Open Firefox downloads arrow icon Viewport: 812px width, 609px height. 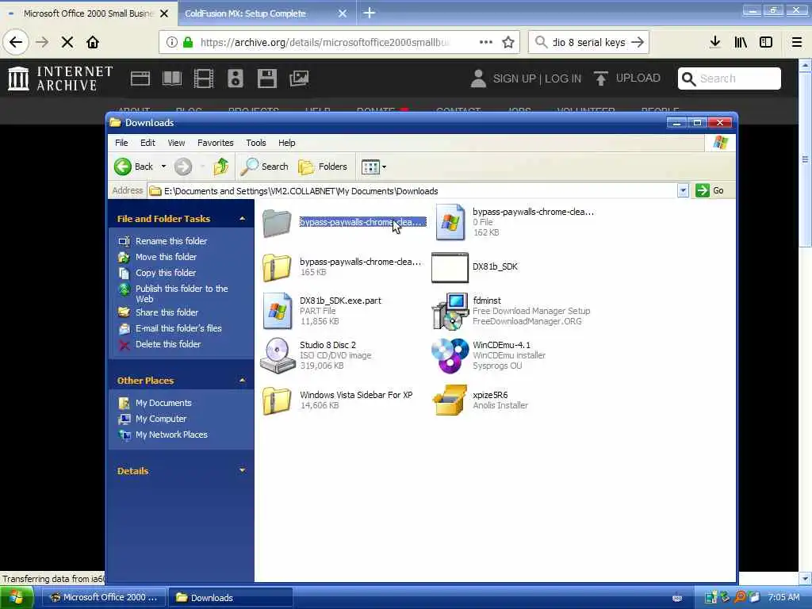pos(715,42)
